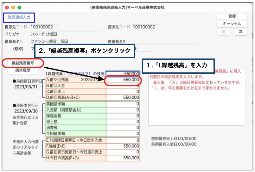The image size is (255, 172).
Task: Click the 繰越残高複写 button
Action: (x=23, y=63)
